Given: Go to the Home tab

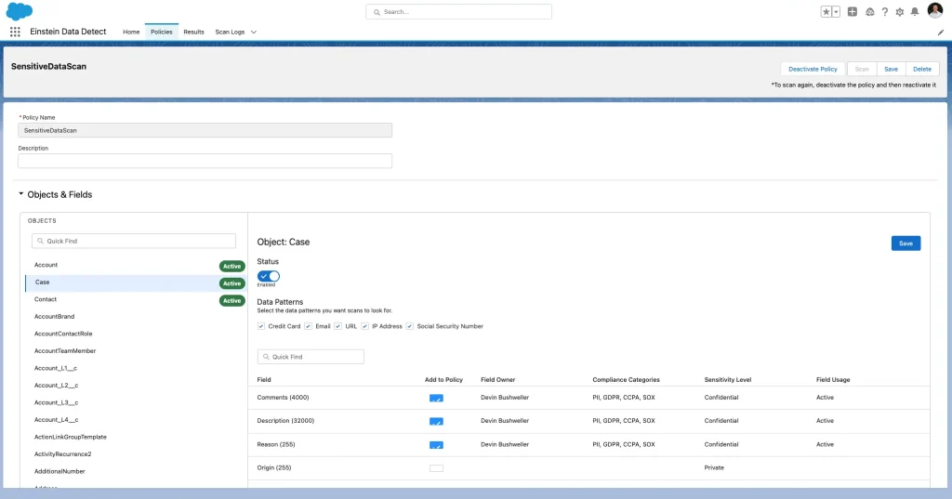Looking at the screenshot, I should pyautogui.click(x=131, y=32).
